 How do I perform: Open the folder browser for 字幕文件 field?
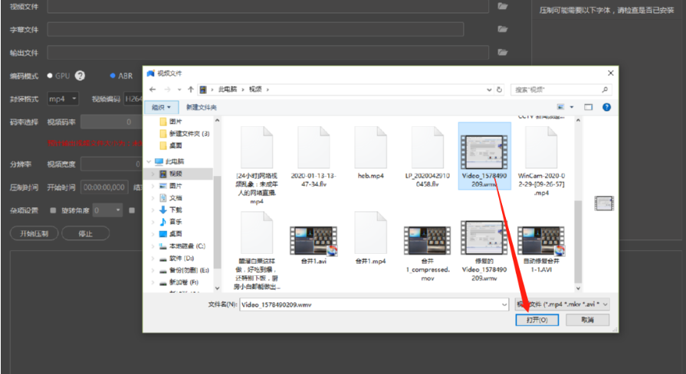(x=503, y=29)
